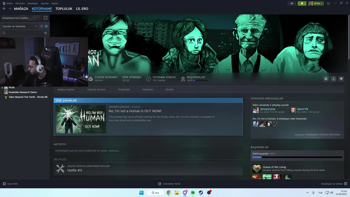The width and height of the screenshot is (350, 197).
Task: Open the Oyunlar menu
Action: pos(45,3)
